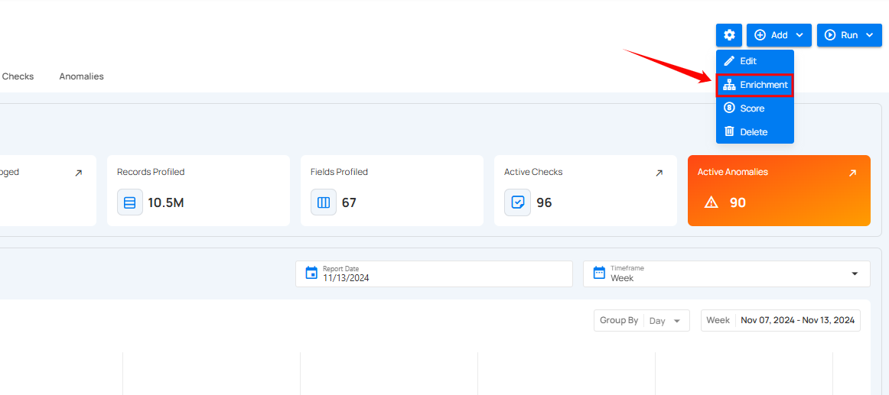This screenshot has height=395, width=889.
Task: Switch to the Checks tab
Action: (18, 76)
